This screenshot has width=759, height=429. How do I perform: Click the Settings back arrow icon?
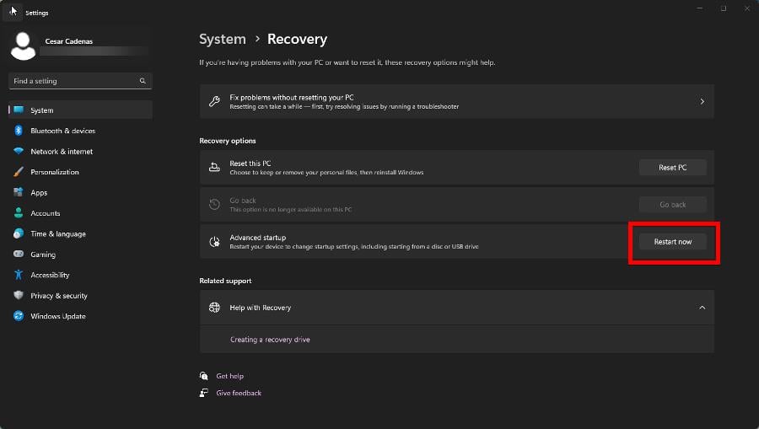click(x=12, y=11)
